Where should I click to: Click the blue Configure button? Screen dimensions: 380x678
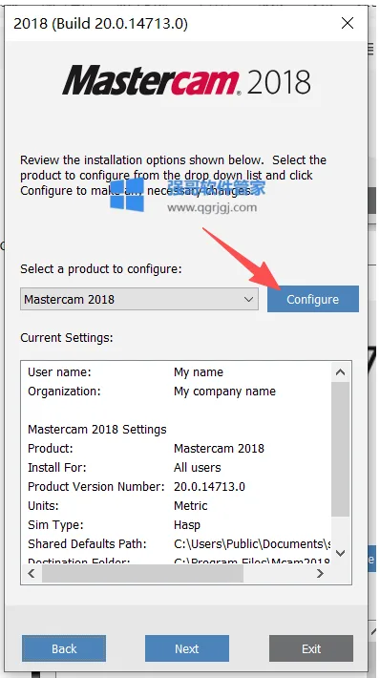tap(313, 299)
